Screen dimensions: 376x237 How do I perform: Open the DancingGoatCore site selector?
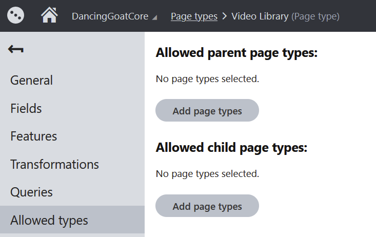click(114, 16)
